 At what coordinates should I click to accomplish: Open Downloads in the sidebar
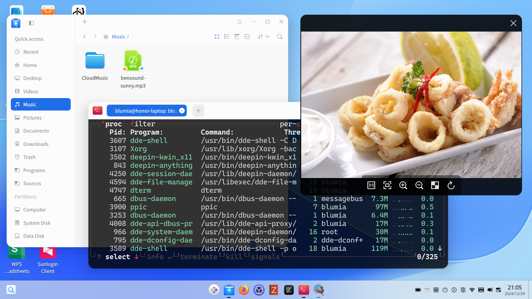36,144
